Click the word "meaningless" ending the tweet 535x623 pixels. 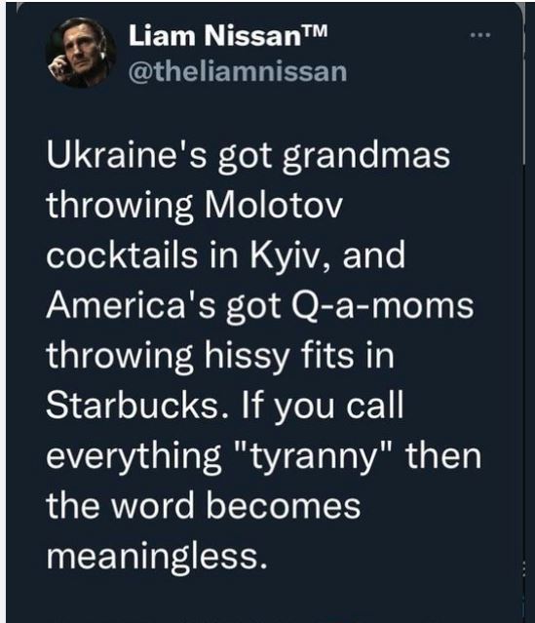click(x=155, y=557)
